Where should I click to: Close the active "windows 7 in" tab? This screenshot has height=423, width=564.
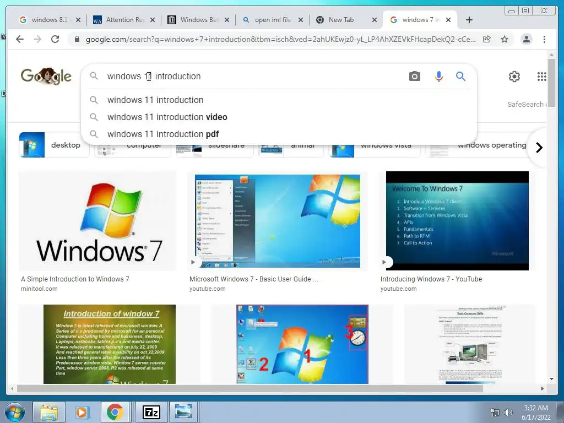tap(448, 20)
